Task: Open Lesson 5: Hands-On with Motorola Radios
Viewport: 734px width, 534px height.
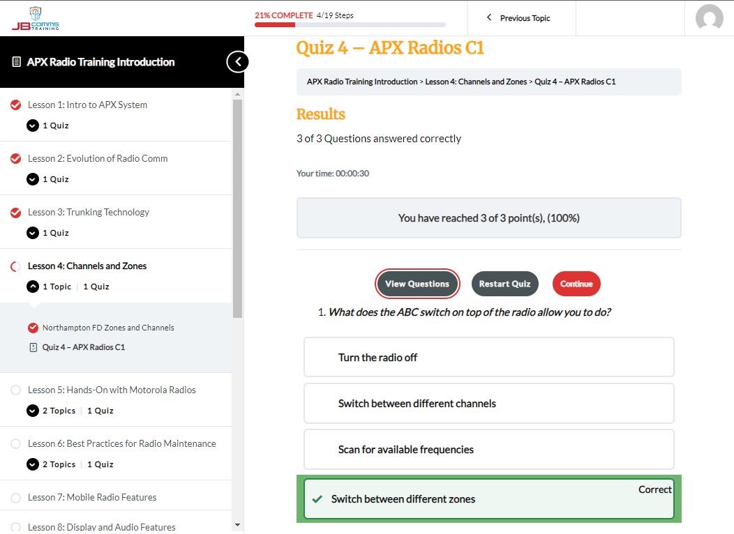Action: [x=112, y=390]
